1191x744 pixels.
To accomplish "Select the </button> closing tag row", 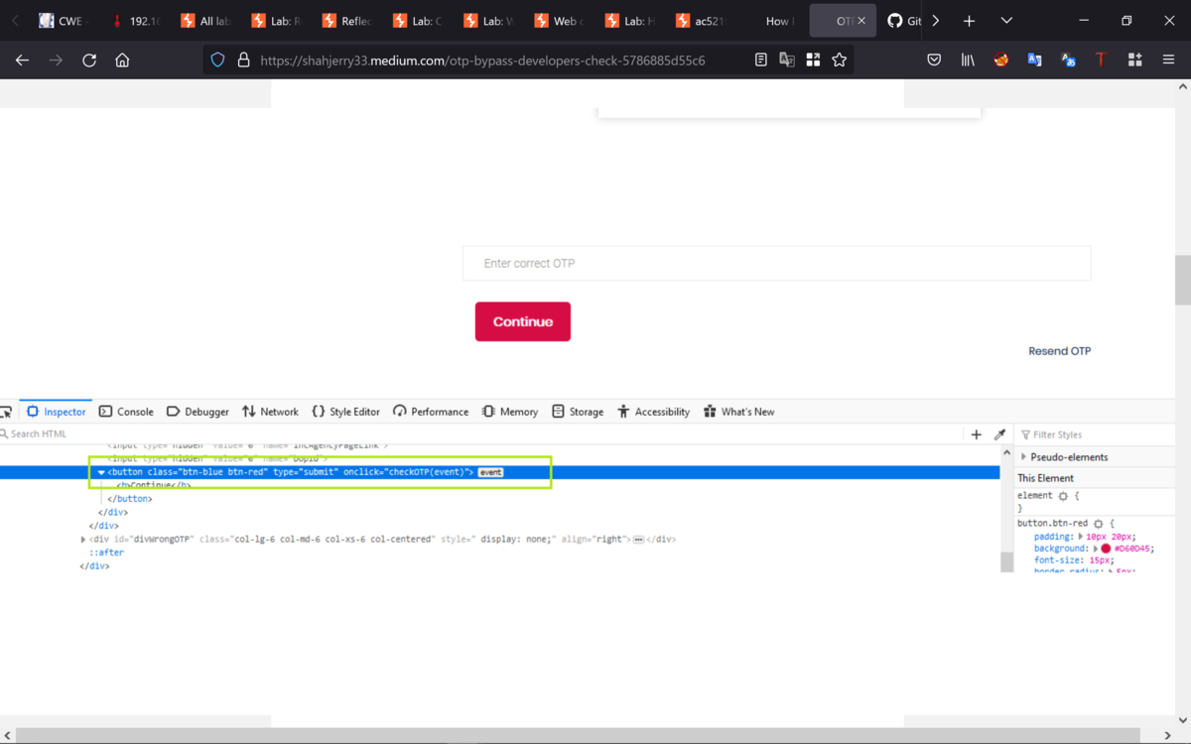I will coord(129,499).
